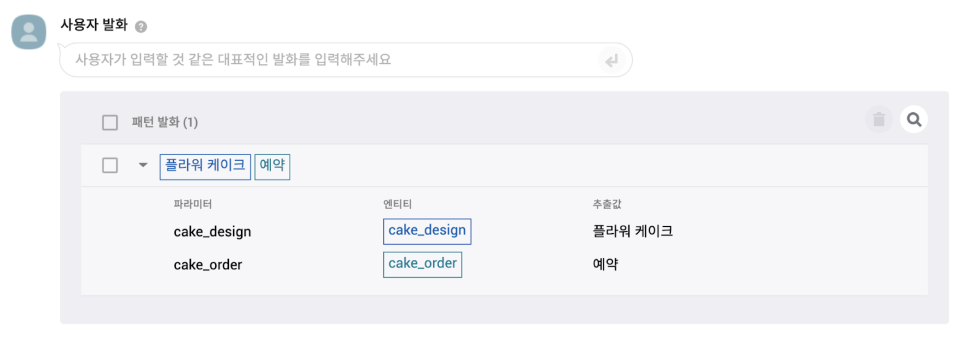The height and width of the screenshot is (340, 966).
Task: Collapse the utterance row details arrow
Action: (x=143, y=165)
